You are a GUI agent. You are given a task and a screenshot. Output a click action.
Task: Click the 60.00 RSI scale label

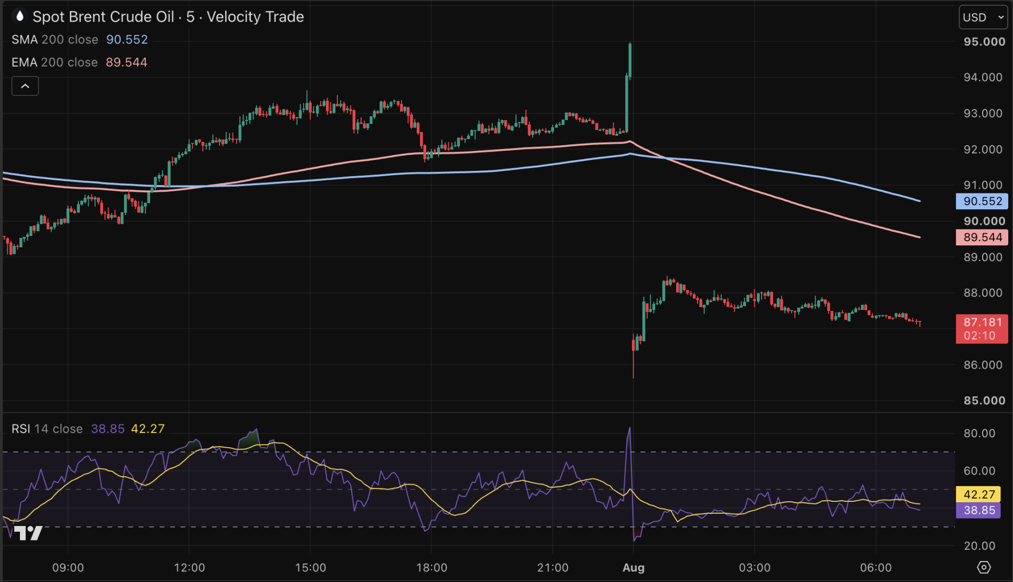click(x=979, y=471)
